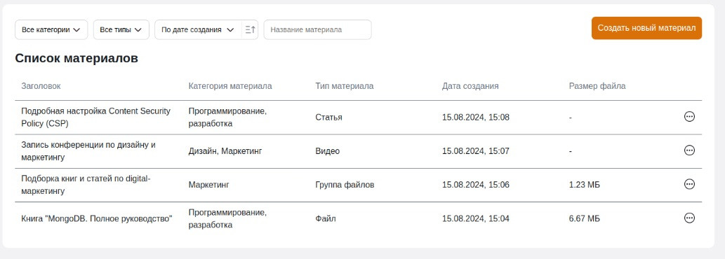Click the Заголовок column header

click(x=41, y=86)
